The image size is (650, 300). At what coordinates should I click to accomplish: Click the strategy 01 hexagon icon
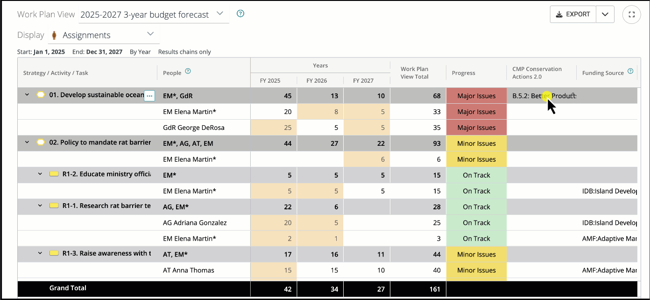41,95
